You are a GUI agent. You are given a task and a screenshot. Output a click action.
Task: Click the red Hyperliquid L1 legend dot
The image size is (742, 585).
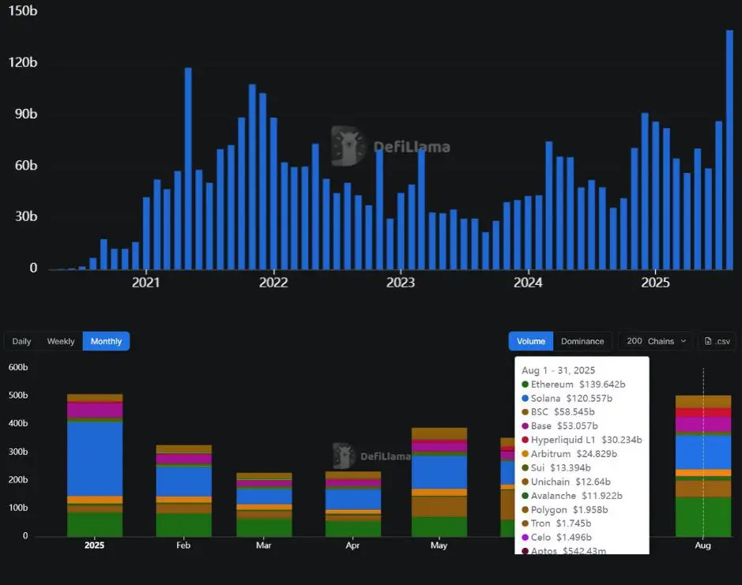(525, 440)
